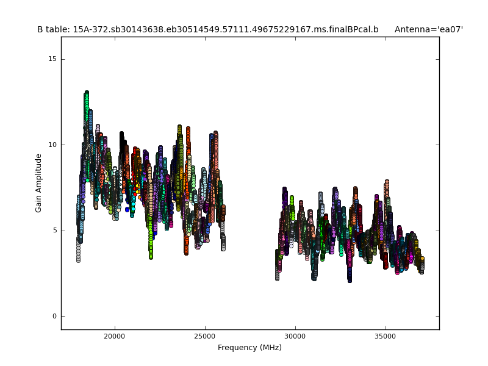Click the 15 y-axis tick label
This screenshot has height=366, width=488.
pyautogui.click(x=52, y=59)
